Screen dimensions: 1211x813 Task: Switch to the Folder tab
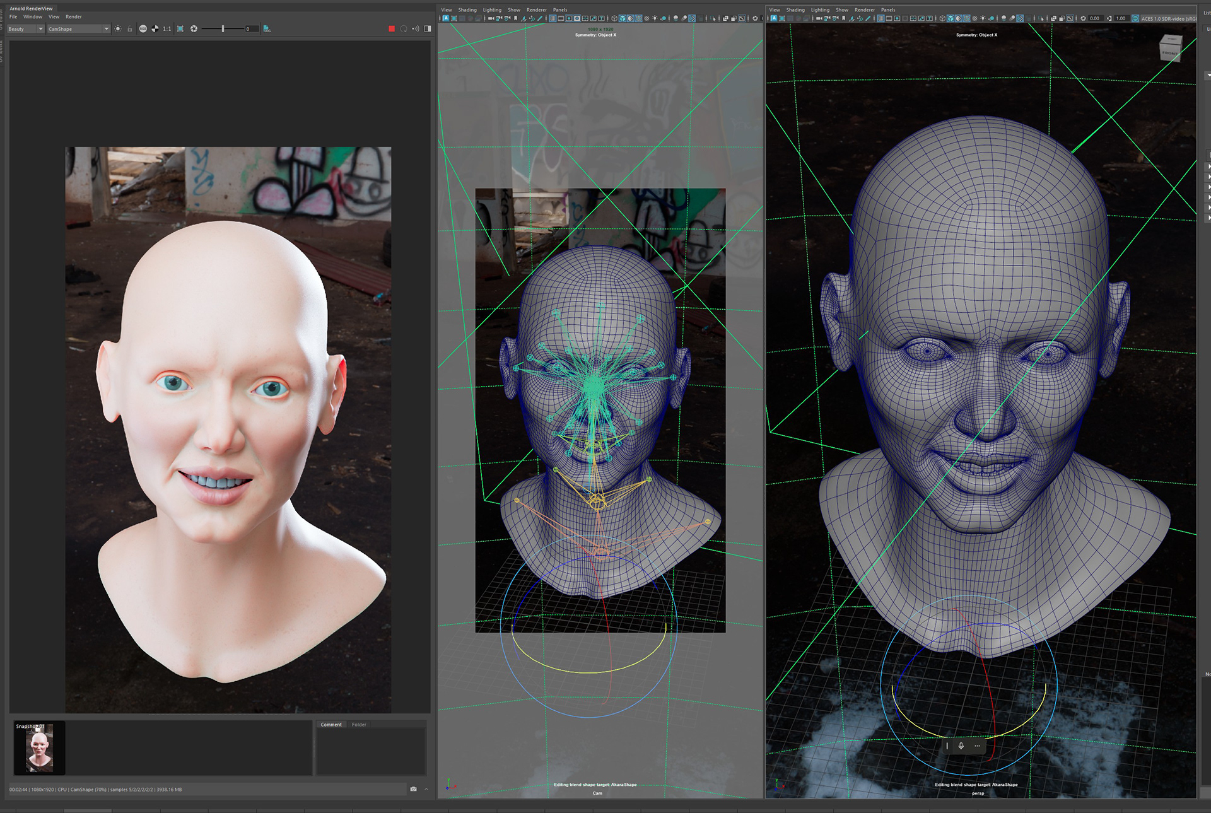(x=359, y=725)
